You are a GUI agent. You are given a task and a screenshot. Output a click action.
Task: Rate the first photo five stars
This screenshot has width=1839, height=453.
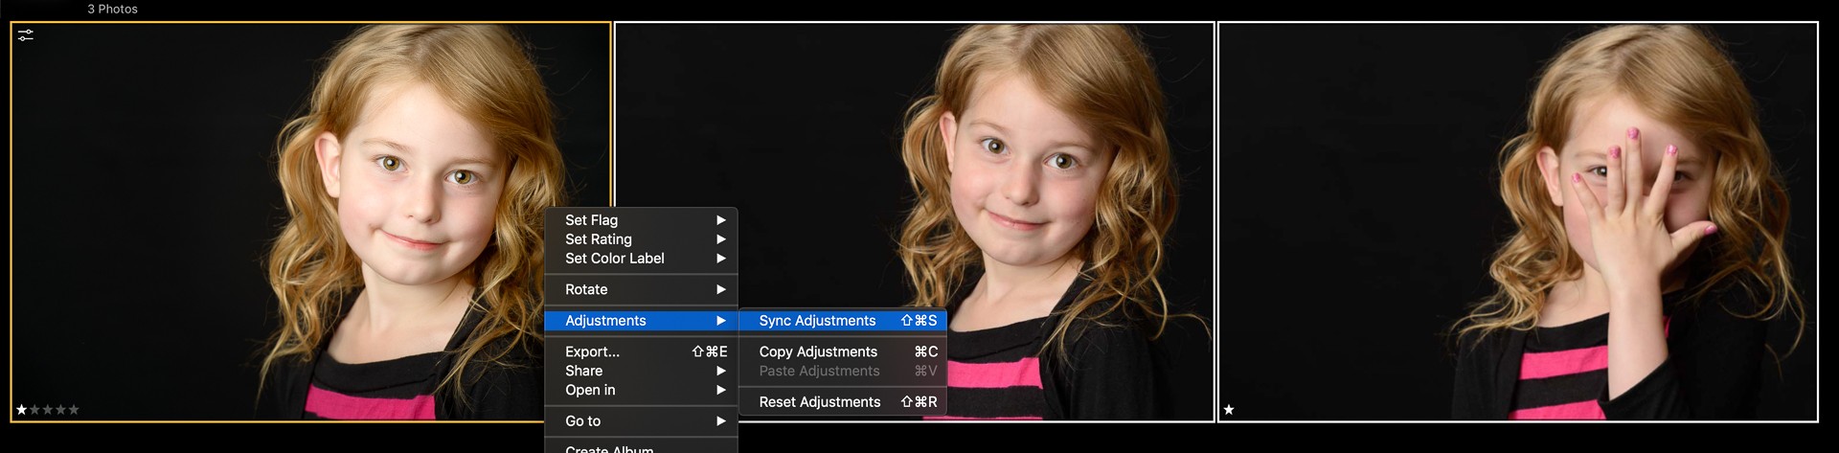(74, 410)
